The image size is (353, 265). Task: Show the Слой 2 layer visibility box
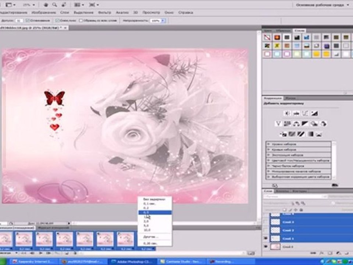coord(265,230)
